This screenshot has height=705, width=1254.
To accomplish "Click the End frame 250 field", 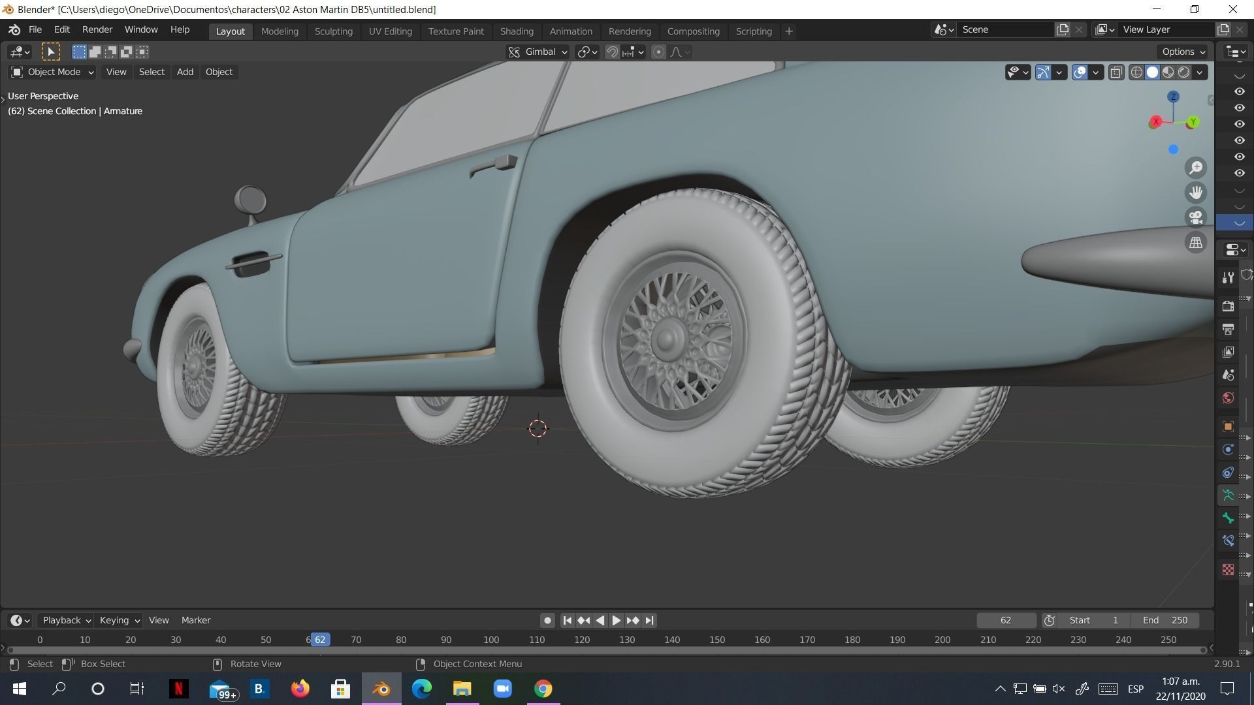I will (x=1166, y=620).
